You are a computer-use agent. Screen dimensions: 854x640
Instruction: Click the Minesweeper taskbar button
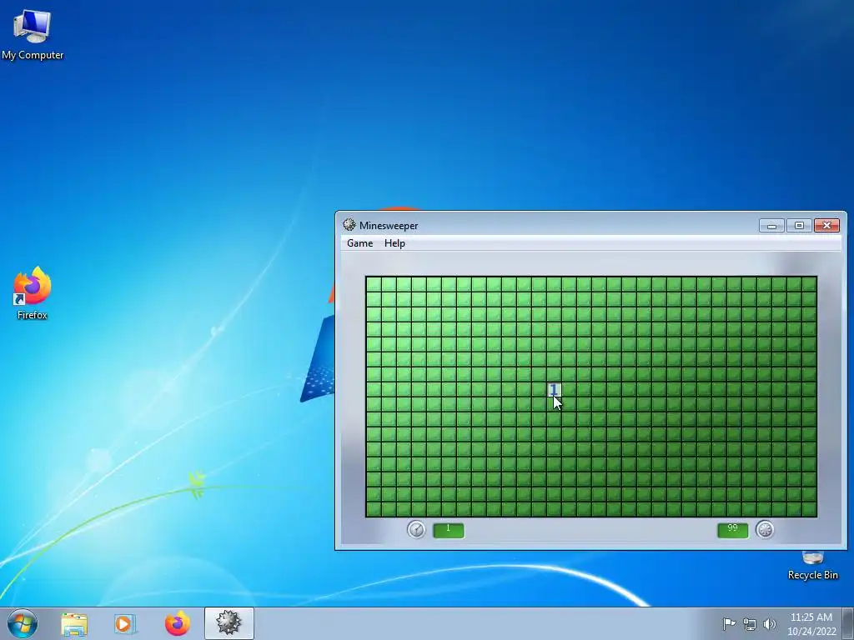coord(229,623)
